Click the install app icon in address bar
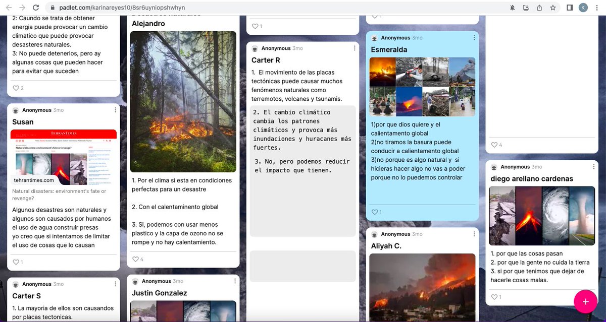606x322 pixels. click(526, 8)
